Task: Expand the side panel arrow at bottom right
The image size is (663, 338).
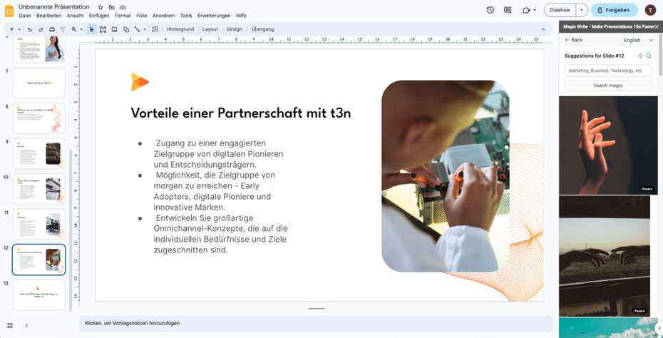Action: 659,328
